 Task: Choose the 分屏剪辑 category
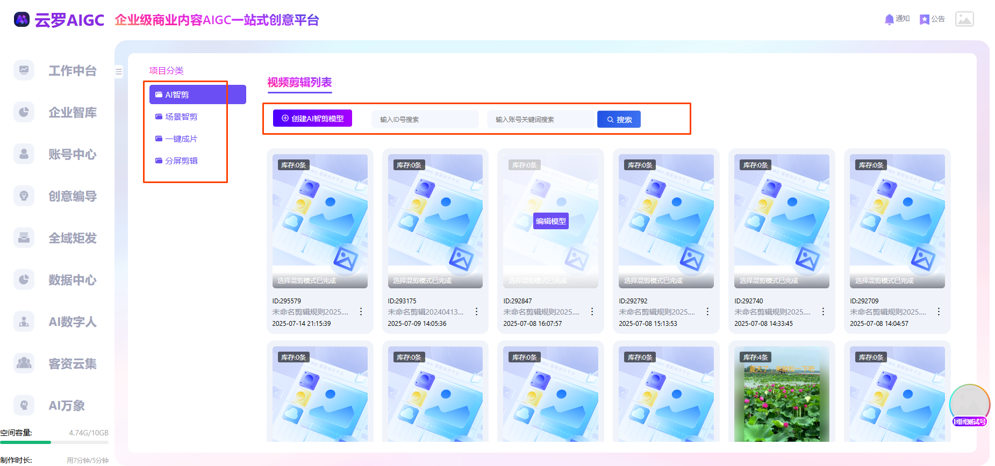click(x=181, y=161)
